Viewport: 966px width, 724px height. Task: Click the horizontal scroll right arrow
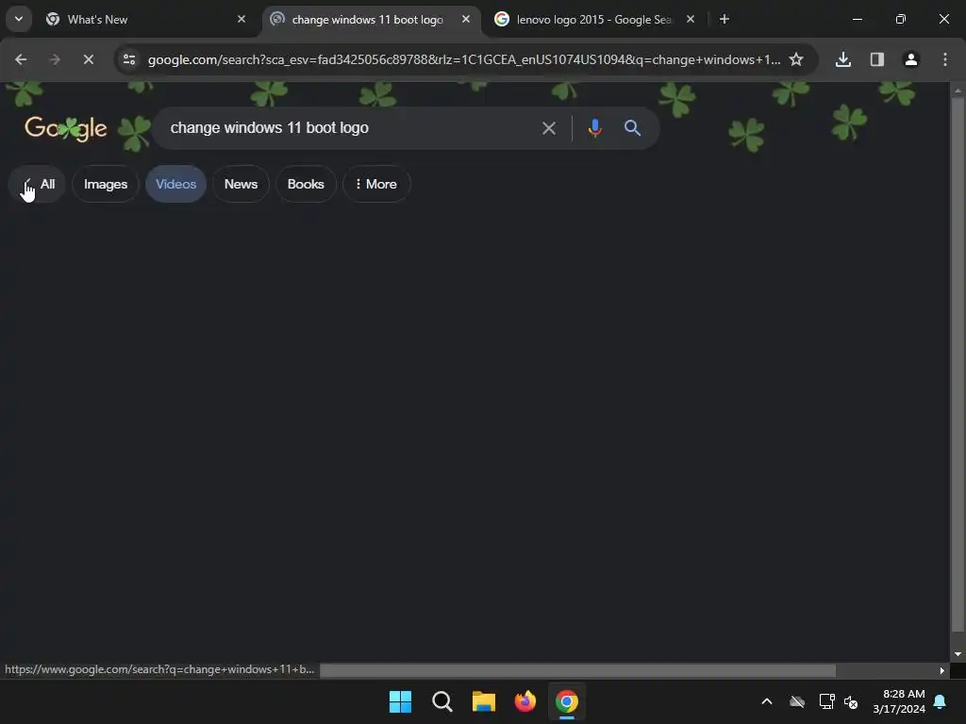coord(942,670)
